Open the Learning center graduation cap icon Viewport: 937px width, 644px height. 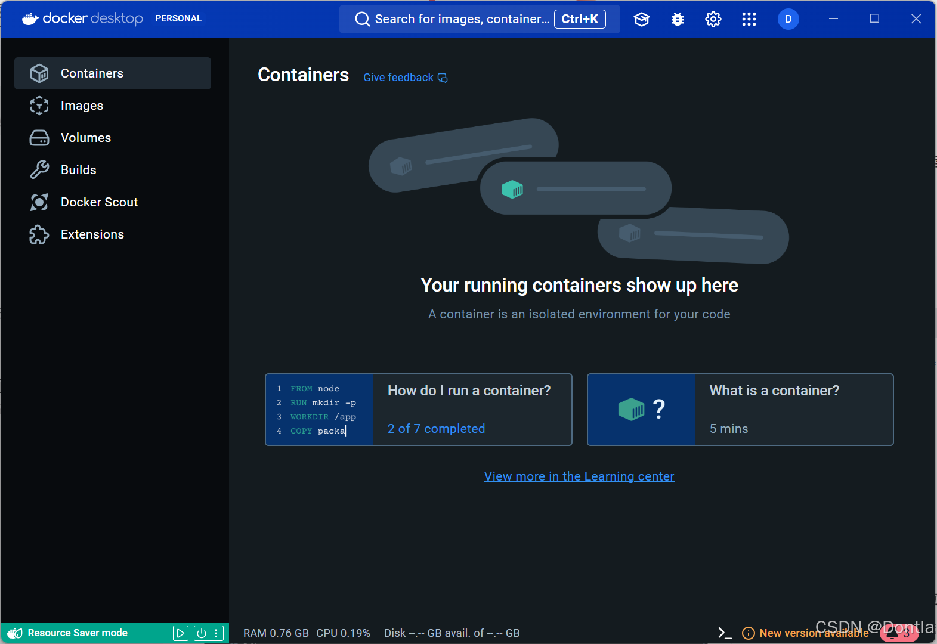[x=642, y=19]
